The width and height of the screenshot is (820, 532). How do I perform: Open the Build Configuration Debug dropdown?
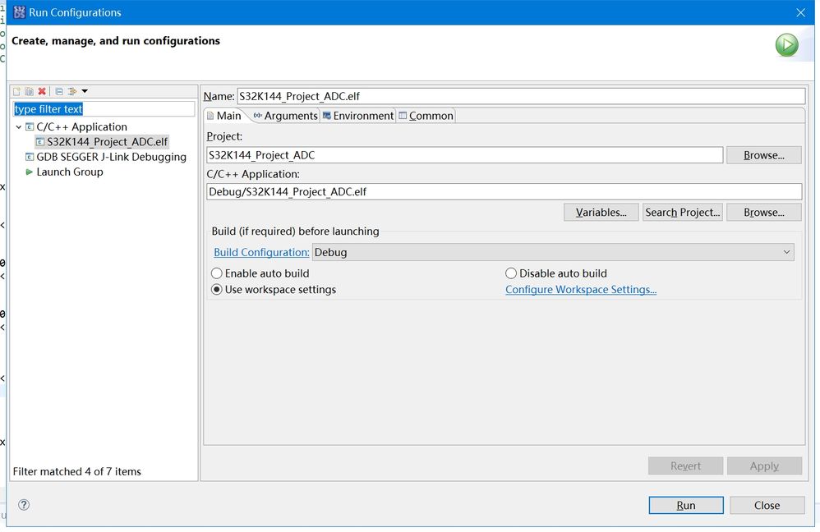point(553,252)
